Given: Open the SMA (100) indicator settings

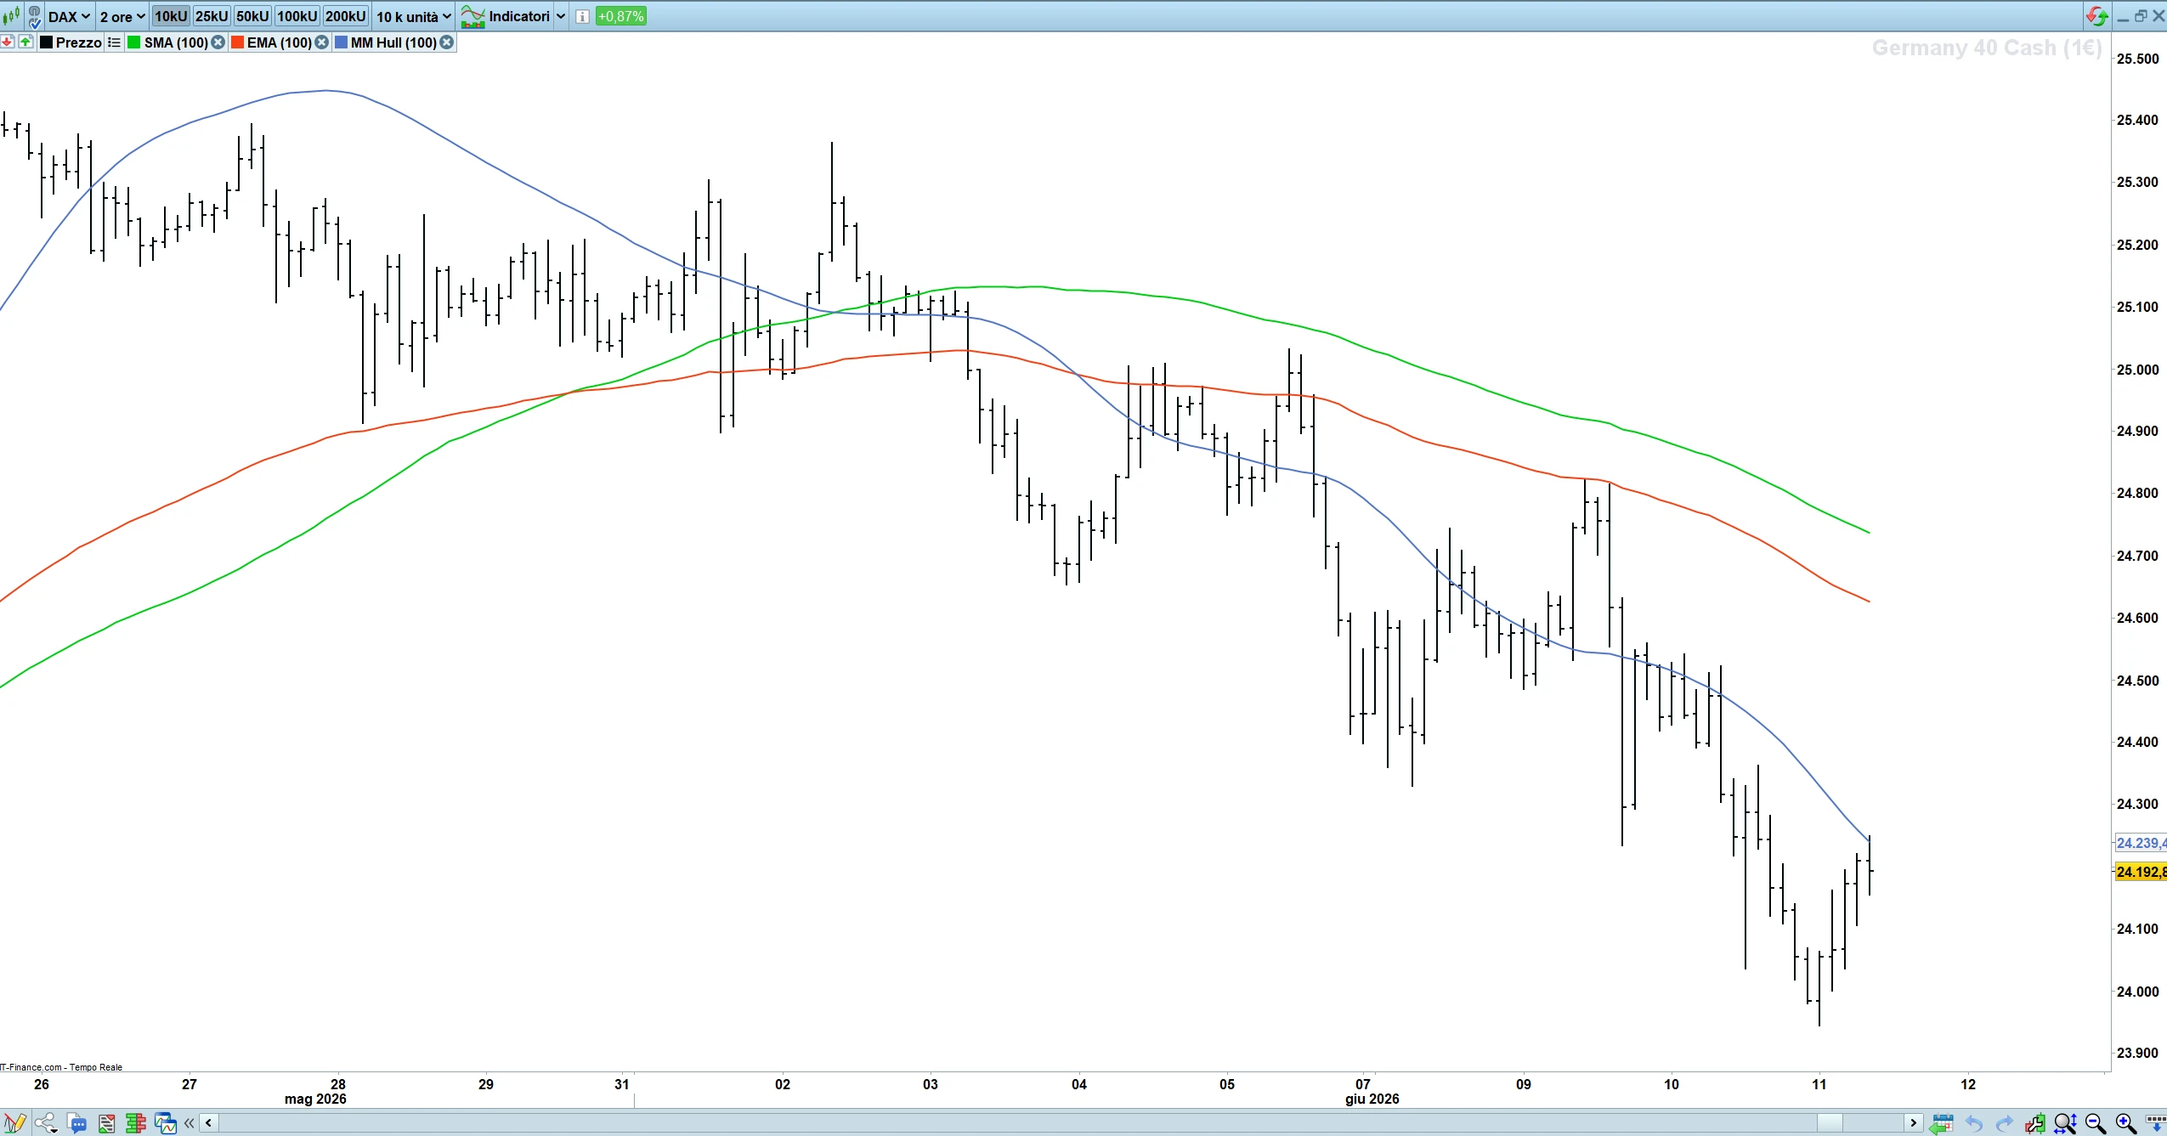Looking at the screenshot, I should click(175, 42).
